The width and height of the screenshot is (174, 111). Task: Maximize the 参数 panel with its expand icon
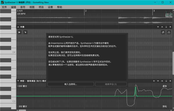(x=166, y=81)
